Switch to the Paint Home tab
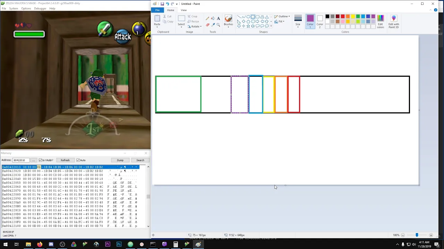 (171, 10)
